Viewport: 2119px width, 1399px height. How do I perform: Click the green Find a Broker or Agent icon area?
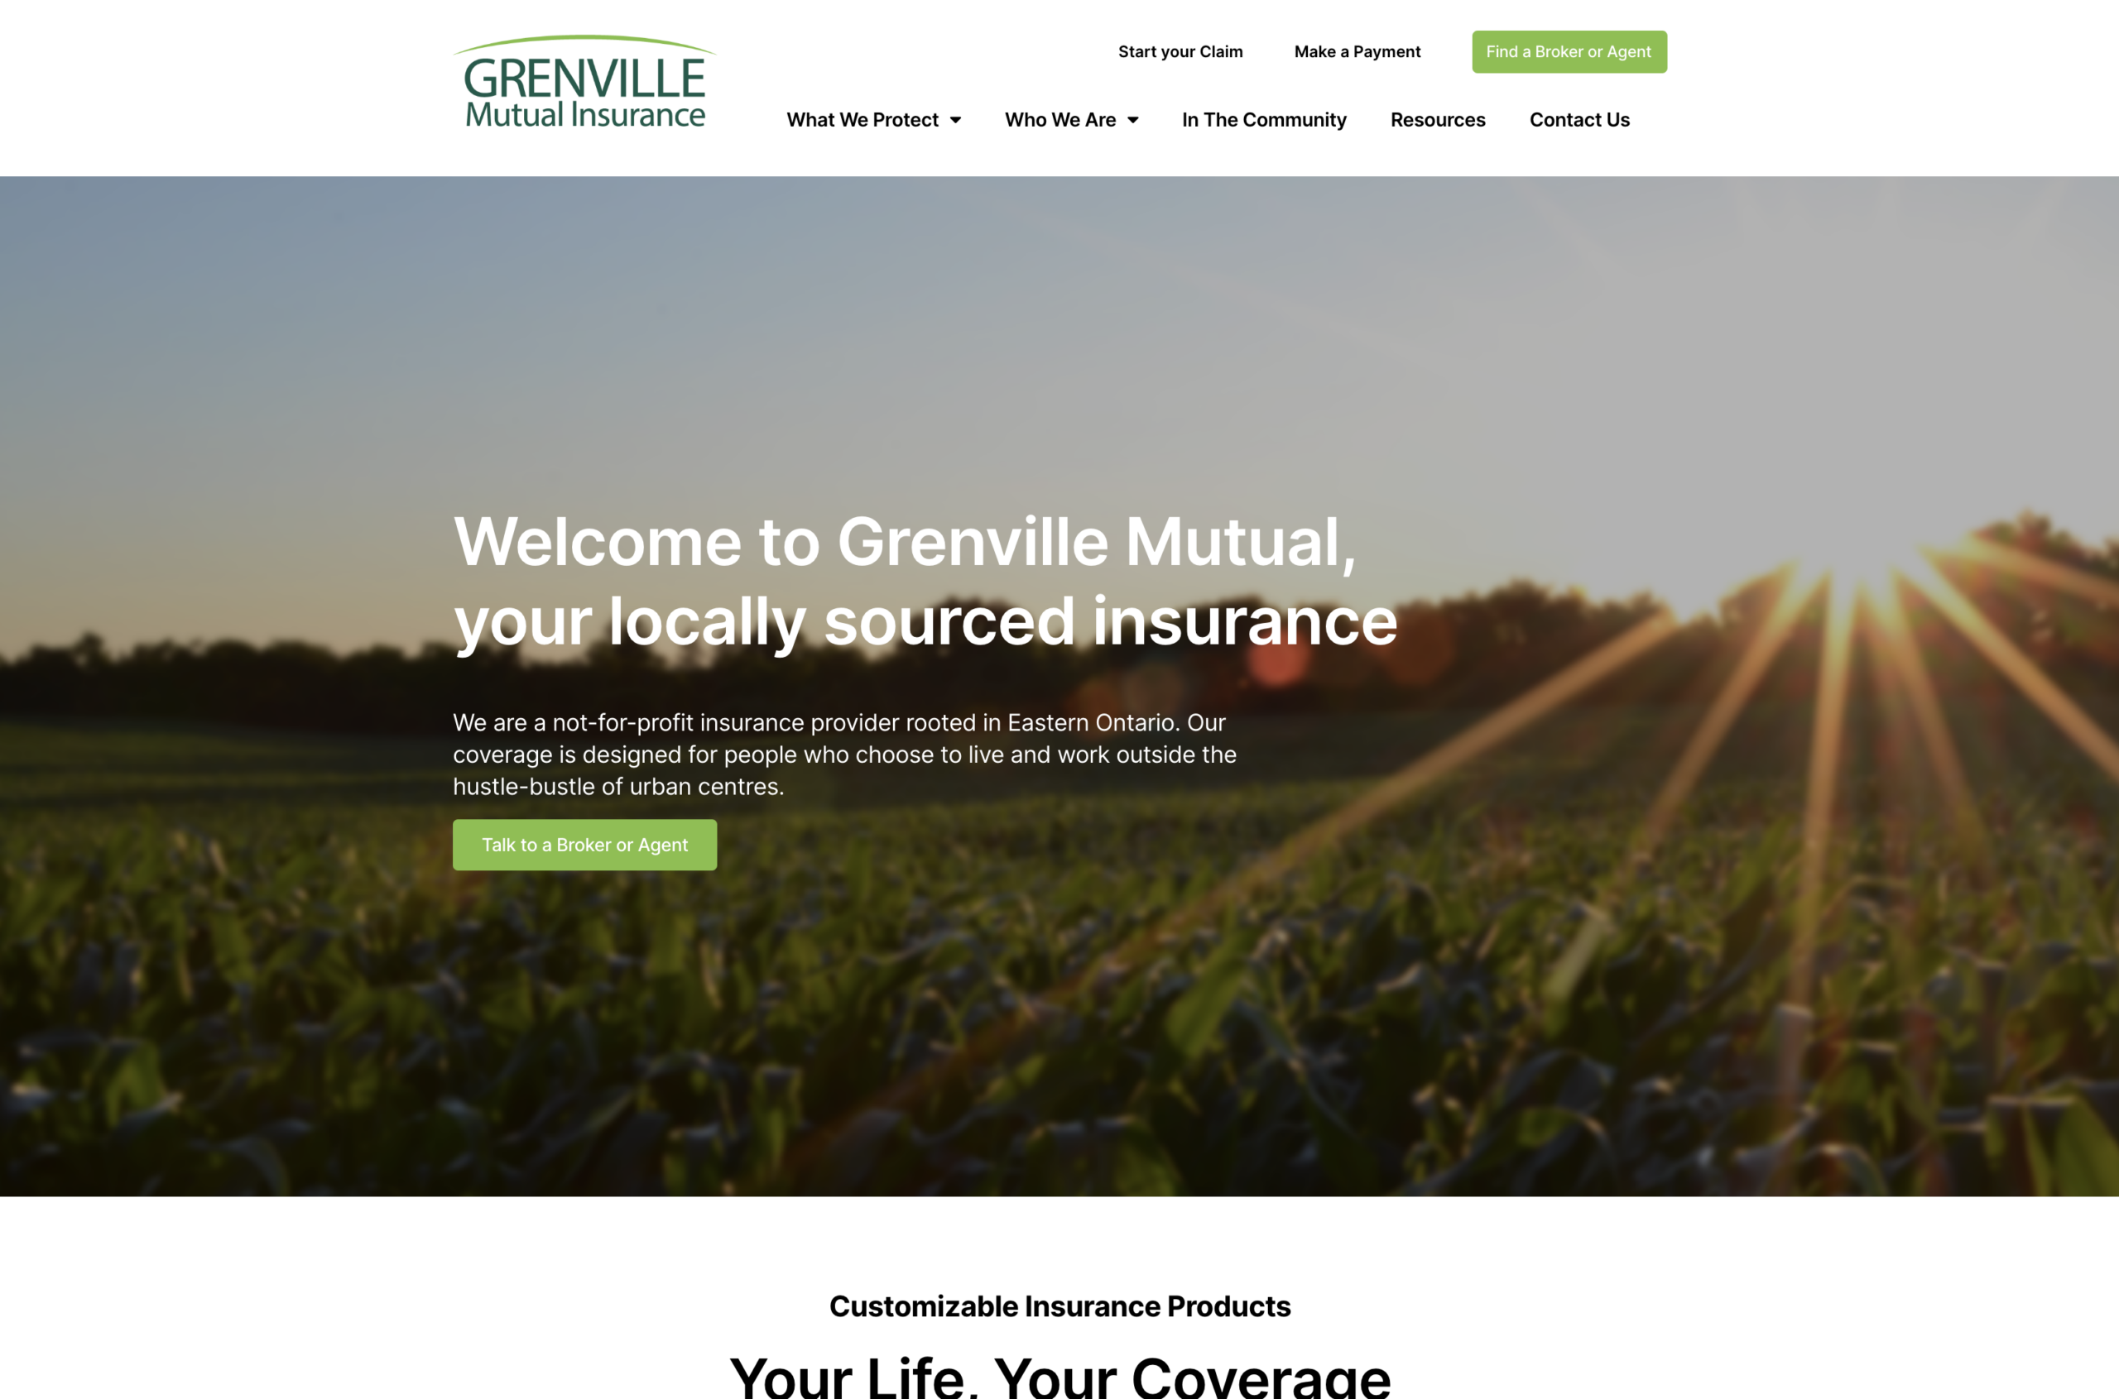tap(1566, 51)
